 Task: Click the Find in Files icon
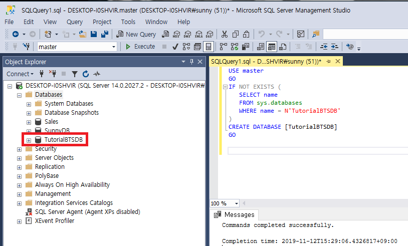point(316,34)
